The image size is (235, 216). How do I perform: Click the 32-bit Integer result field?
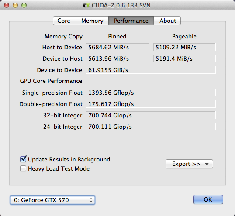click(151, 115)
